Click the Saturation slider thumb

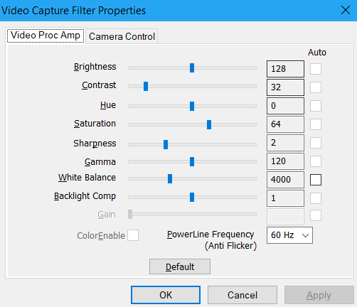point(209,124)
